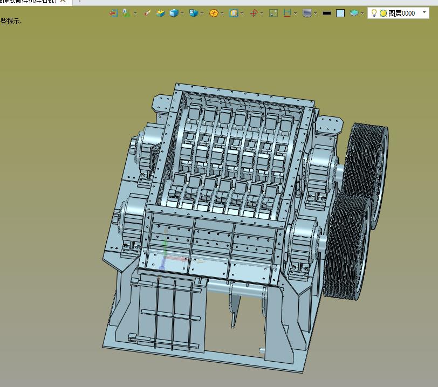Select the paintbrush attribute tool
This screenshot has height=387, width=438.
pyautogui.click(x=147, y=13)
